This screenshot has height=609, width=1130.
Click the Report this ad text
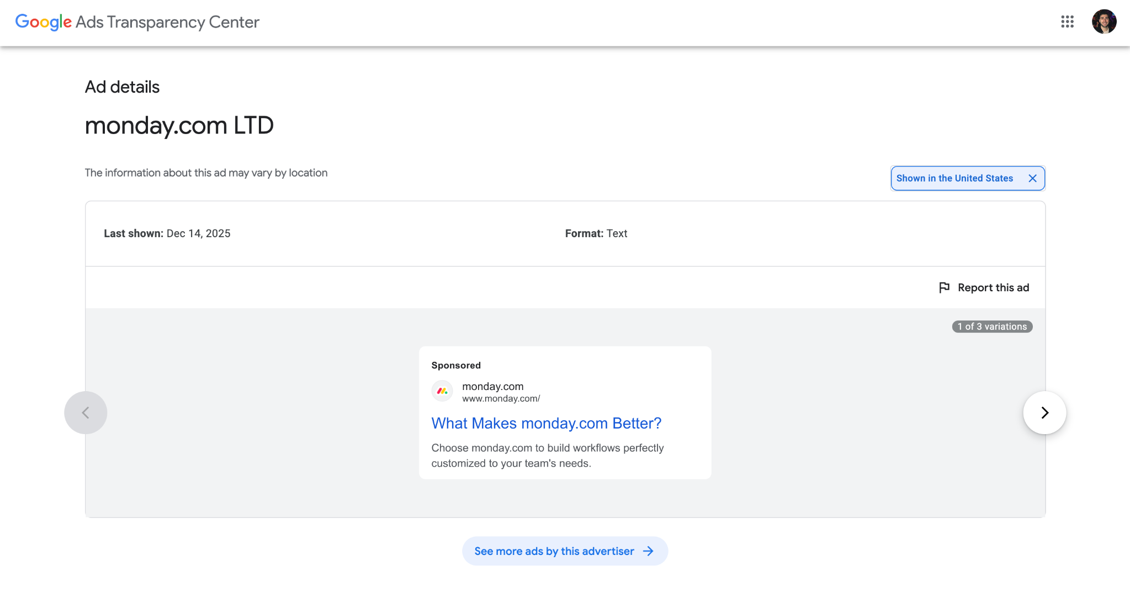[x=993, y=287]
